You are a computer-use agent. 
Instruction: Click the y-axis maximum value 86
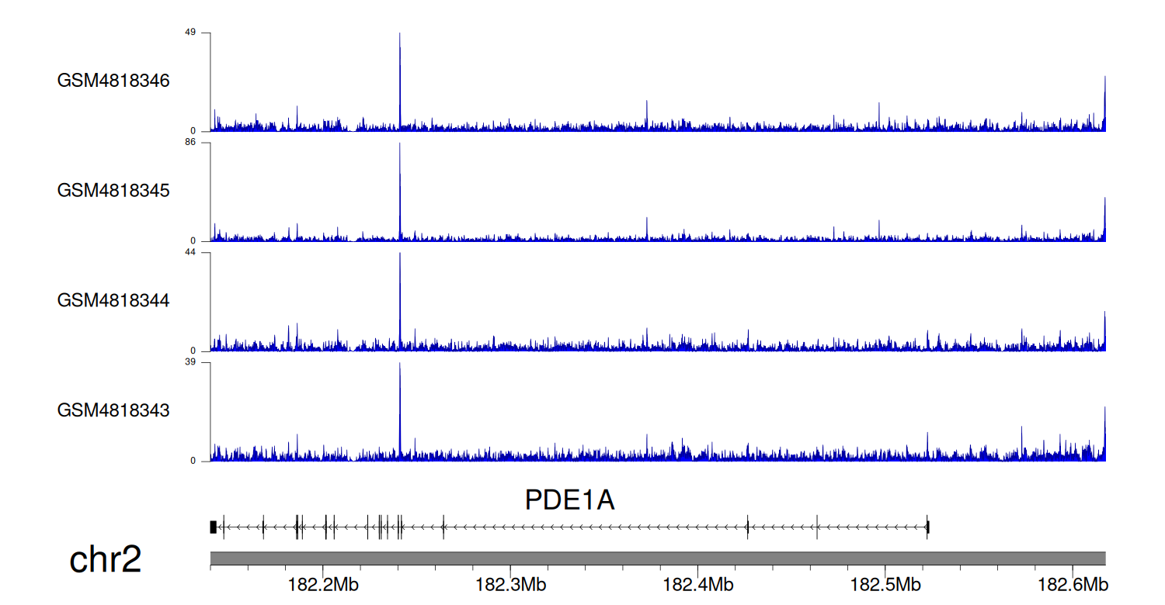190,143
